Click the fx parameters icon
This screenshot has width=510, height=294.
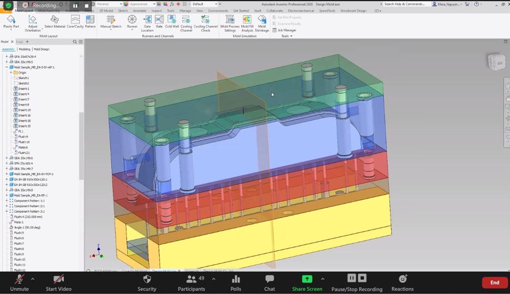click(x=172, y=4)
